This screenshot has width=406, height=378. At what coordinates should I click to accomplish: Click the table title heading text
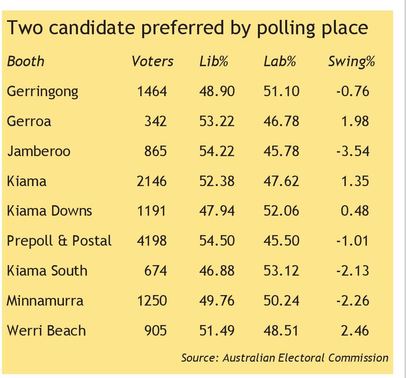point(187,29)
